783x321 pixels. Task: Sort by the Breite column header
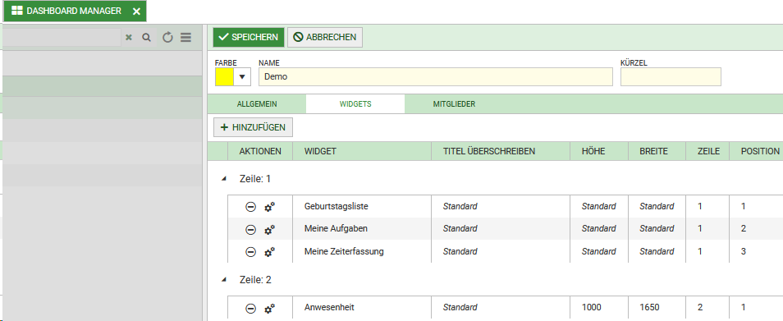[x=657, y=151]
